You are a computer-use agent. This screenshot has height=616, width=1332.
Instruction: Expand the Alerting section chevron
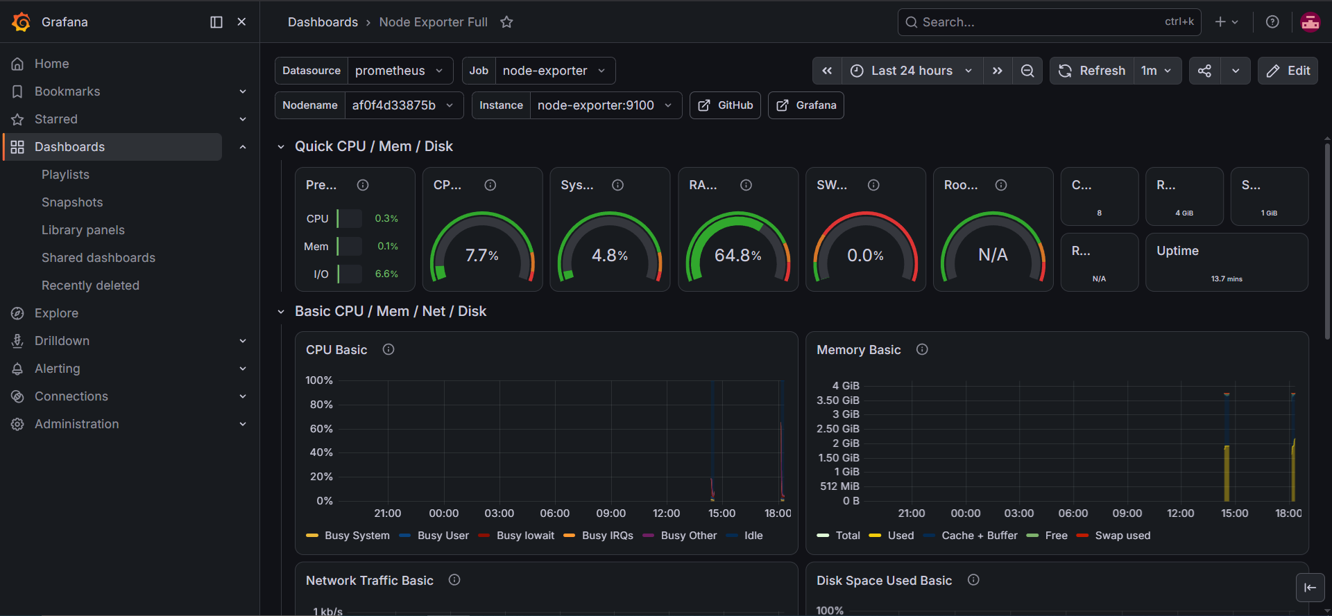click(243, 369)
